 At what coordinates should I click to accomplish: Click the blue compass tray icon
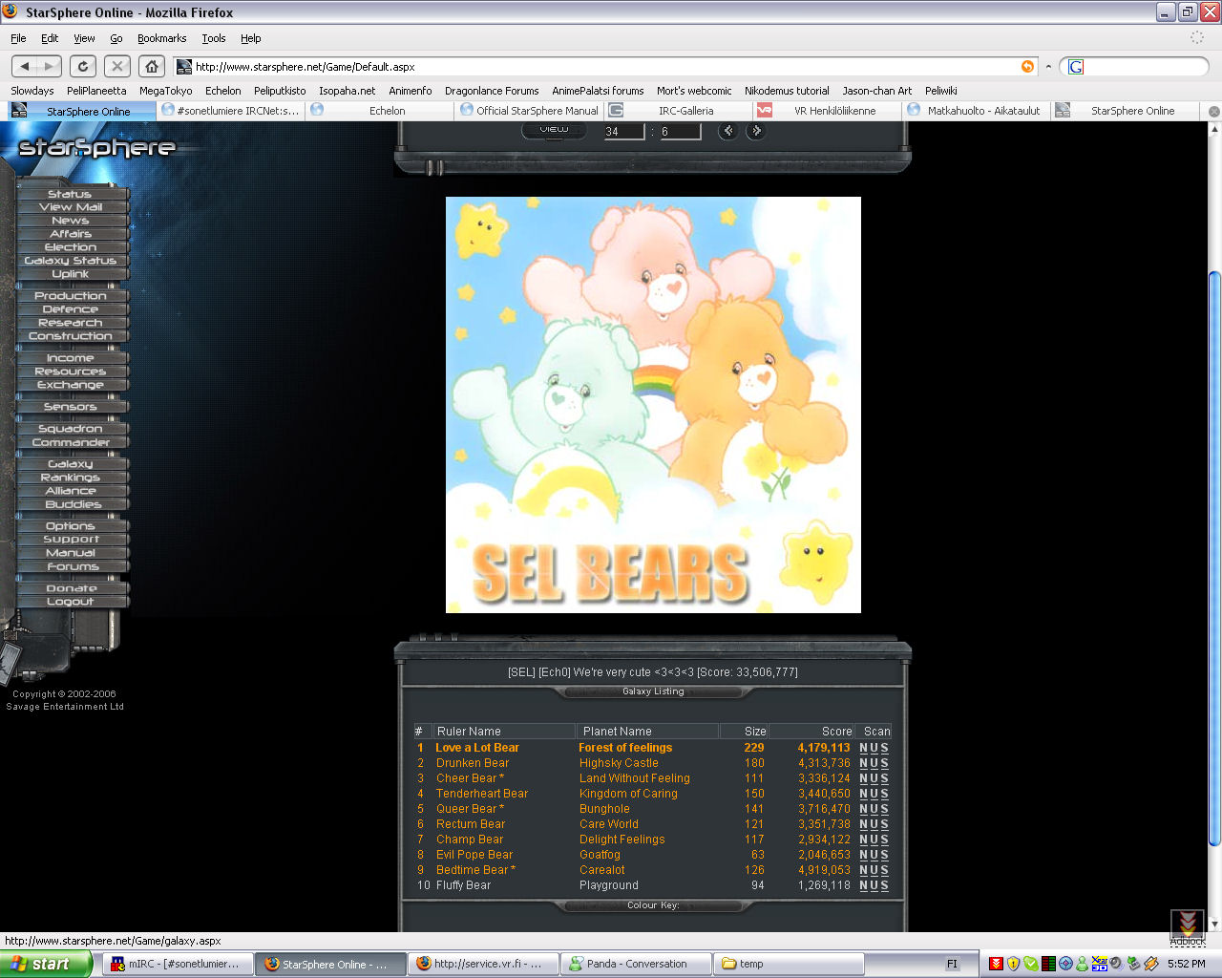1064,964
